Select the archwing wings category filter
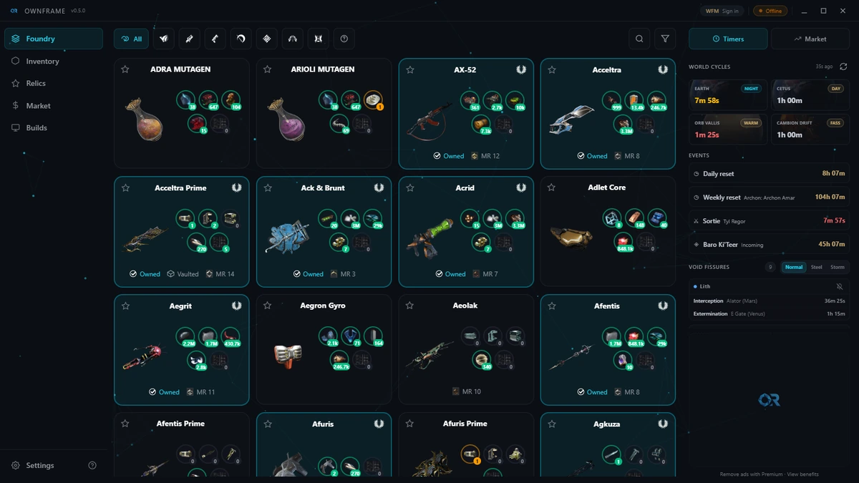Image resolution: width=859 pixels, height=483 pixels. pos(293,39)
